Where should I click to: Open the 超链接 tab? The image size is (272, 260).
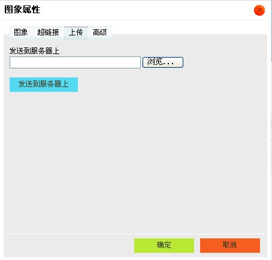(48, 32)
